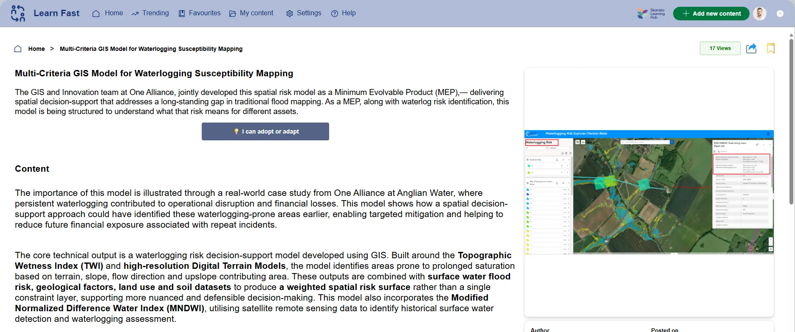Click the 17 Views badge
Image resolution: width=795 pixels, height=332 pixels.
[x=720, y=48]
